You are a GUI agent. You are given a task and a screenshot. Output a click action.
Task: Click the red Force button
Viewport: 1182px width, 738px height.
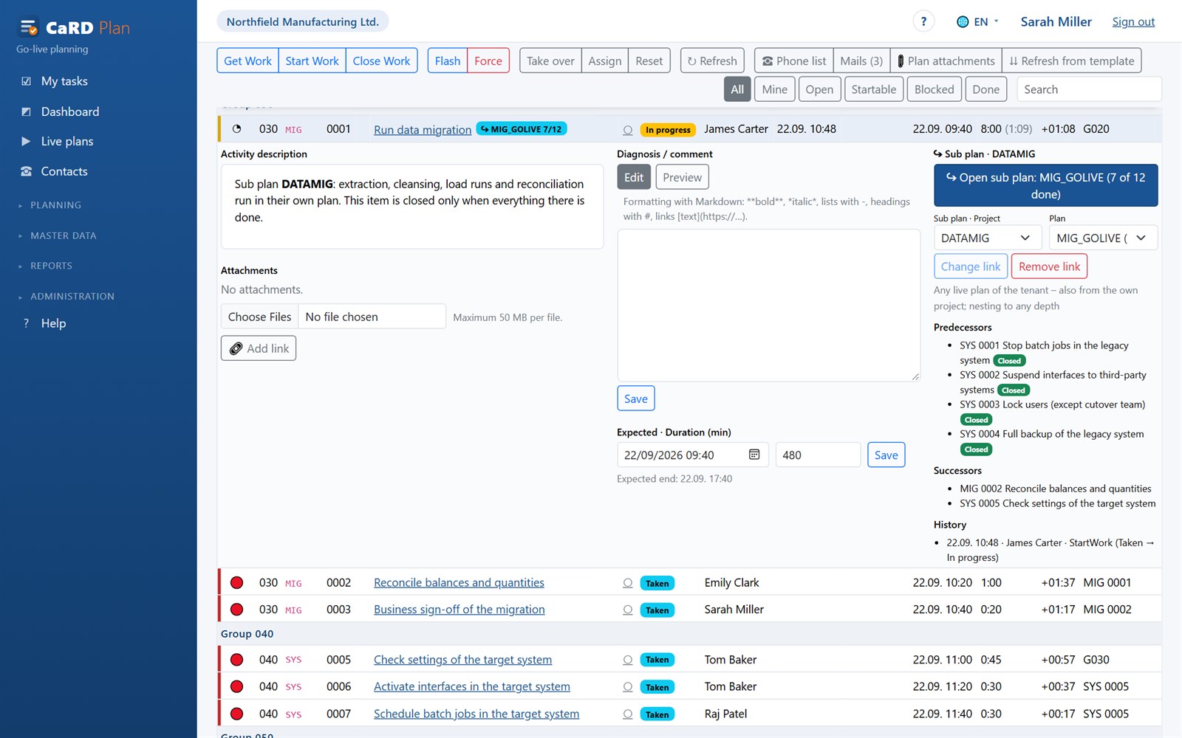[488, 61]
